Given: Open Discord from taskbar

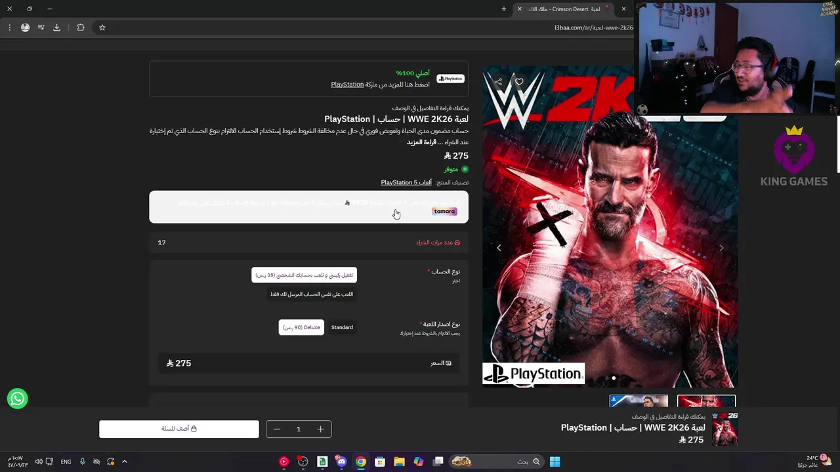Looking at the screenshot, I should tap(341, 462).
